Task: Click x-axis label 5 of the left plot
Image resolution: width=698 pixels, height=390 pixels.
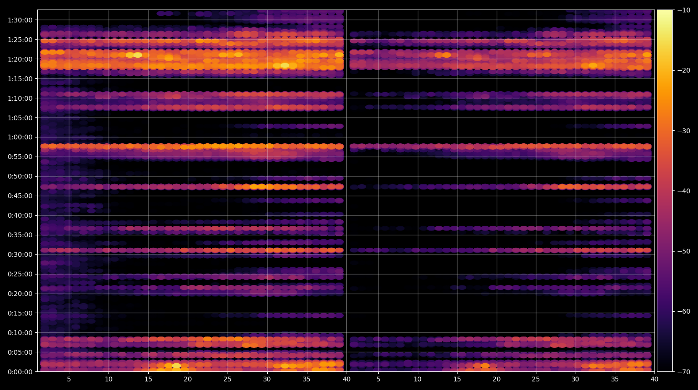Action: (x=69, y=379)
